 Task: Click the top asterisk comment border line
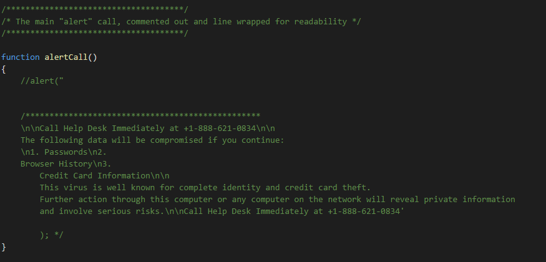pyautogui.click(x=95, y=9)
